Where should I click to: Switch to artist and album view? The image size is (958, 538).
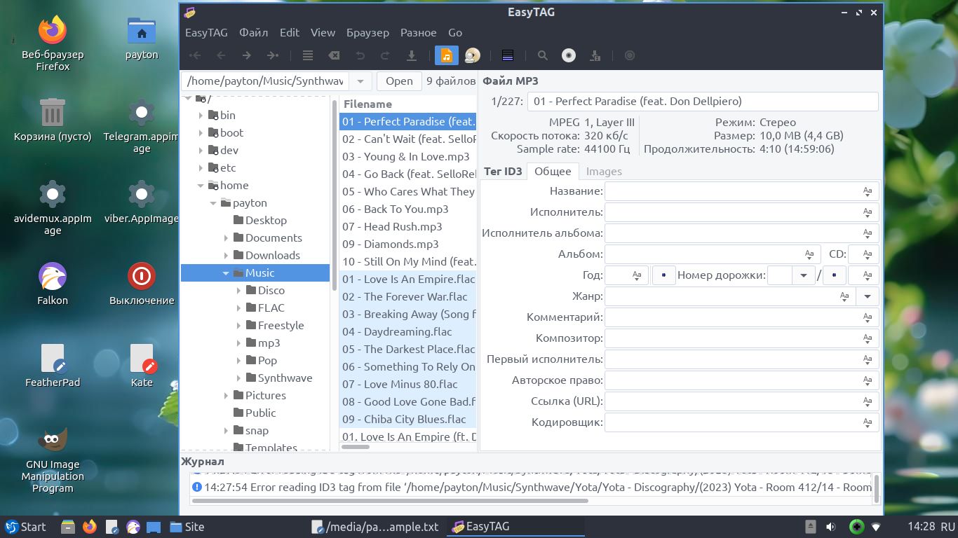(473, 55)
